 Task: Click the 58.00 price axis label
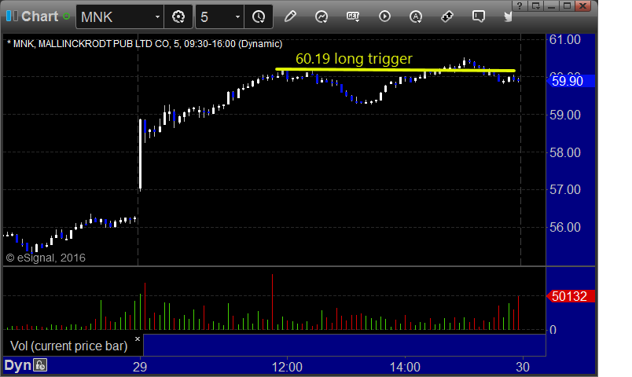[x=565, y=152]
